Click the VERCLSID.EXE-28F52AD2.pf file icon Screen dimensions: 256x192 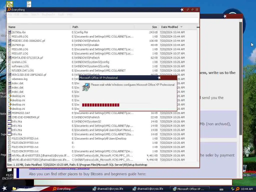tap(9, 74)
